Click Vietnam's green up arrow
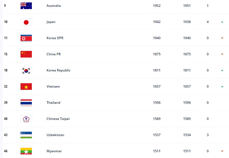 click(222, 87)
